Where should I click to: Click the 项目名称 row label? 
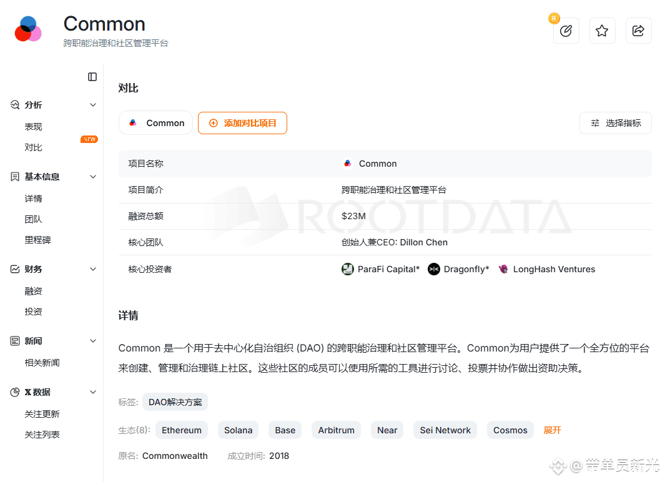pos(146,164)
